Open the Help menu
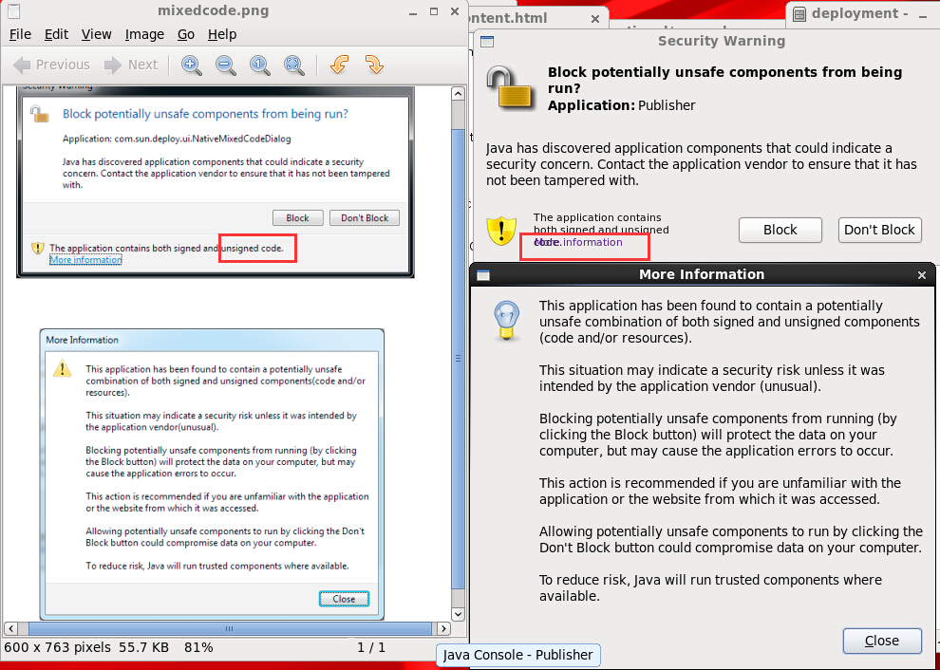 [x=222, y=34]
